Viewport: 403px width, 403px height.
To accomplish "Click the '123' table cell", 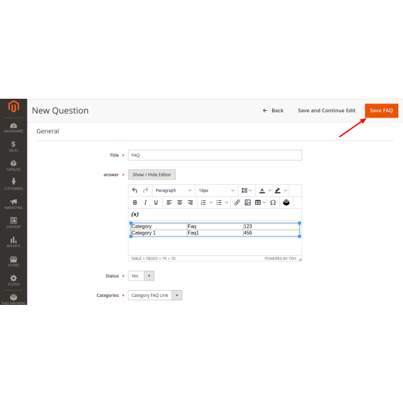I will pyautogui.click(x=271, y=226).
